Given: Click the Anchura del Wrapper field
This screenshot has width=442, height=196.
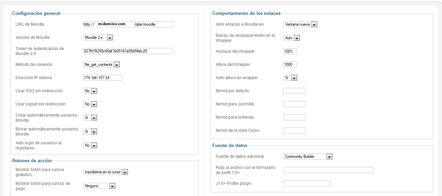Looking at the screenshot, I should coord(290,51).
